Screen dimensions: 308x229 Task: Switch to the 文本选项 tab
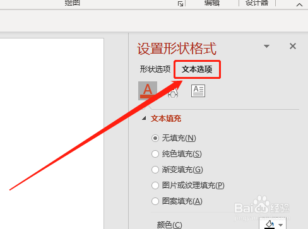(x=197, y=69)
